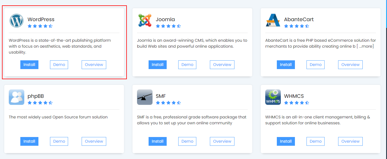
Task: Install WHMCS
Action: pos(286,141)
